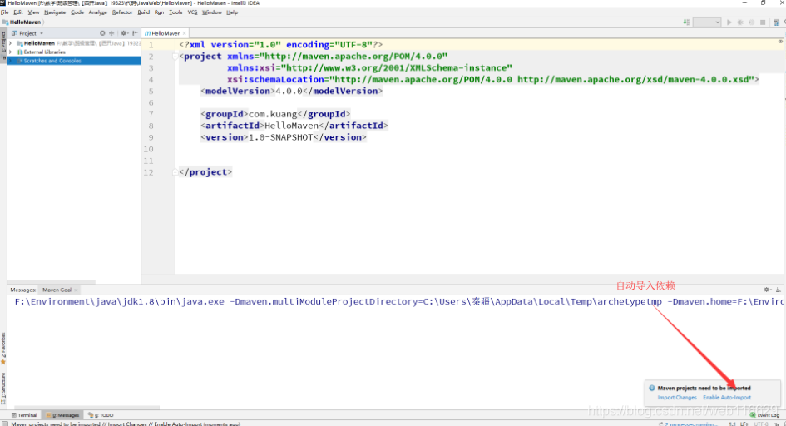Expand Scratches and Consoles node
The width and height of the screenshot is (786, 426).
click(x=11, y=61)
